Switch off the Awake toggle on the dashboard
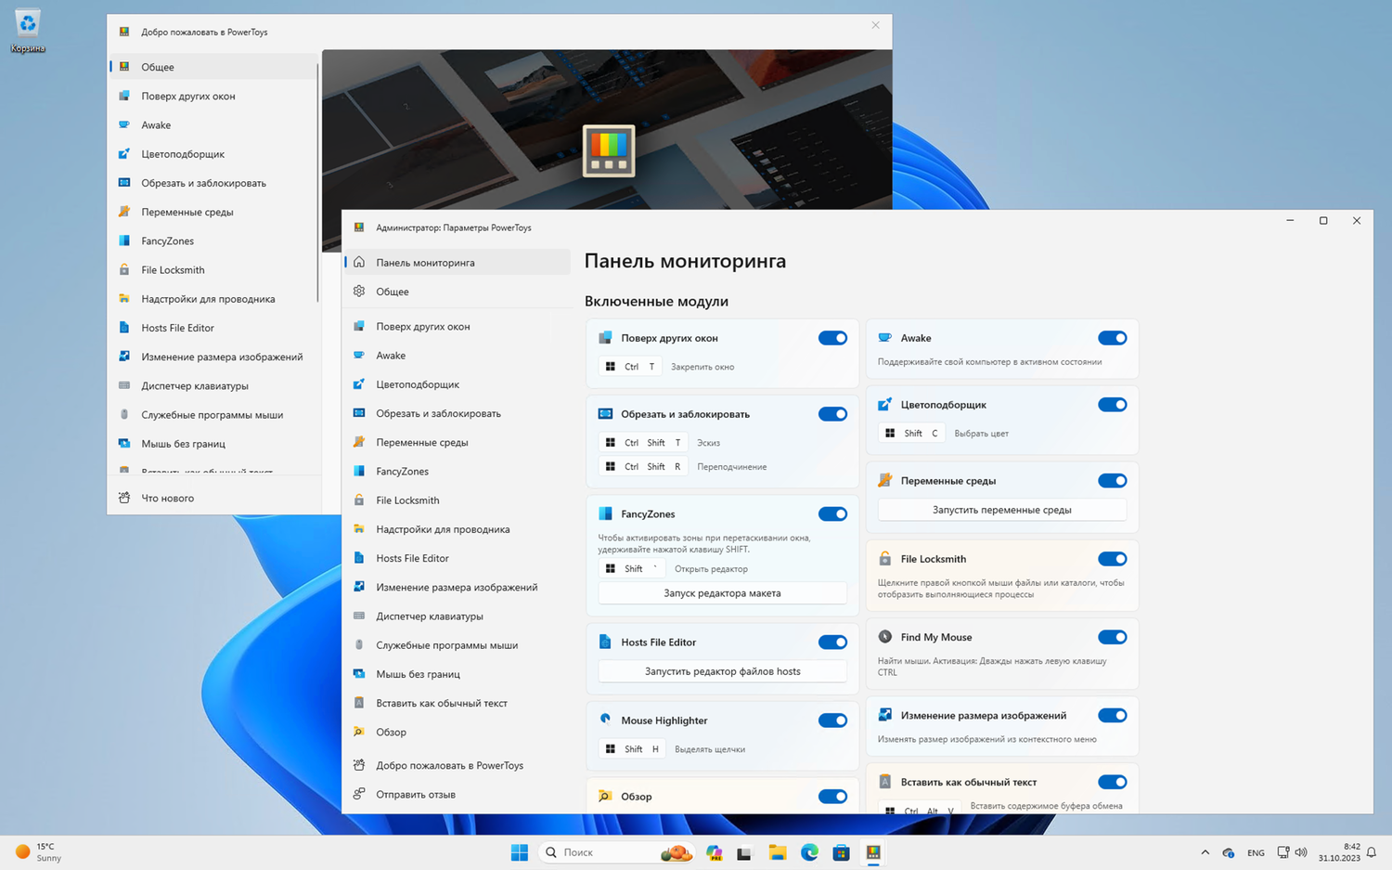The height and width of the screenshot is (870, 1392). 1112,338
